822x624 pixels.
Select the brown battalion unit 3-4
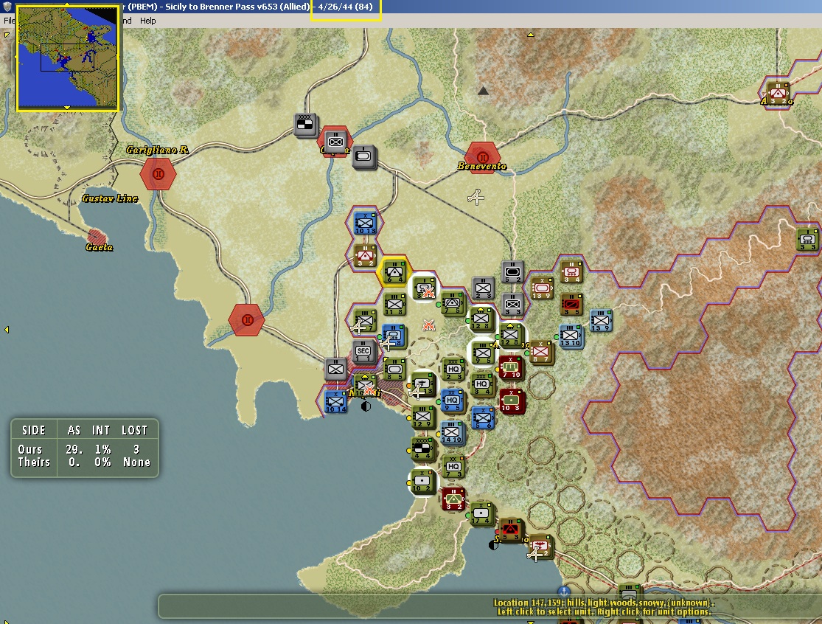pos(571,271)
